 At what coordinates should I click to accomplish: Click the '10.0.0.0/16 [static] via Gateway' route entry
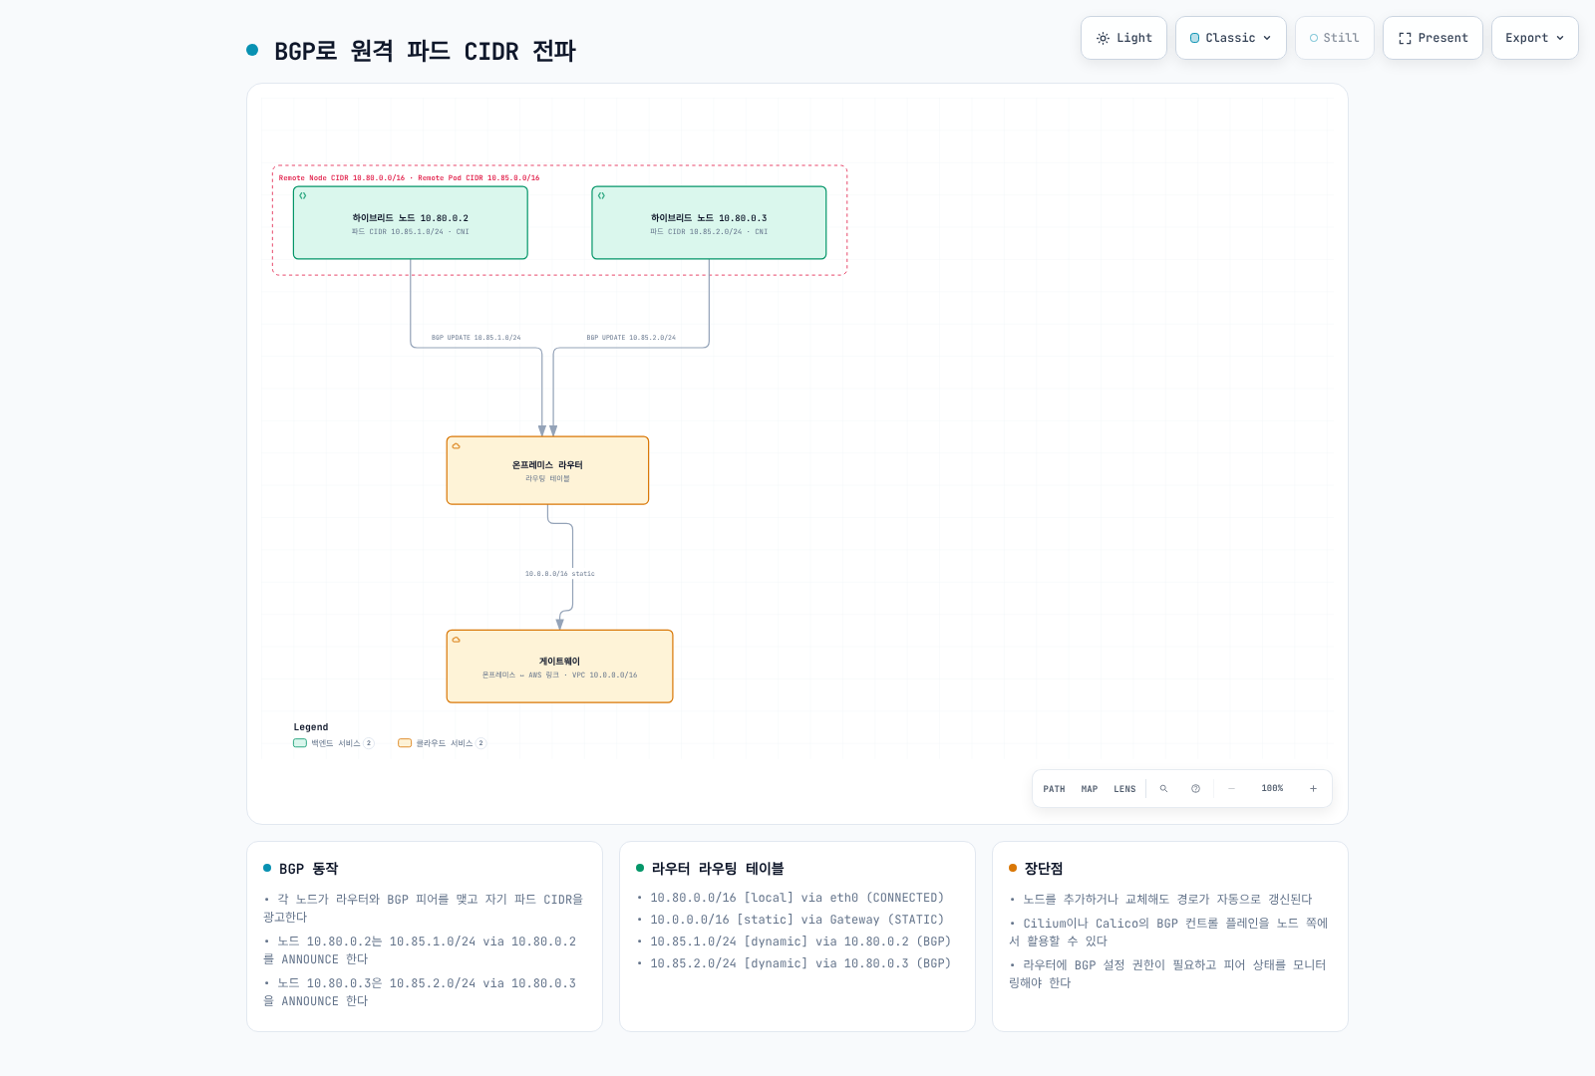point(797,920)
